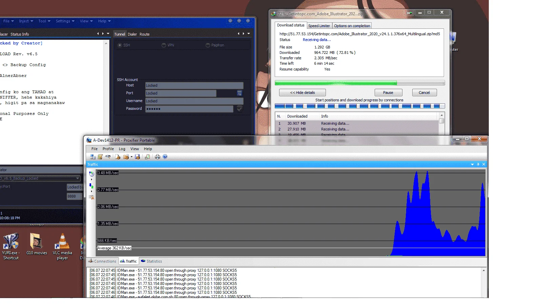Image resolution: width=542 pixels, height=305 pixels.
Task: Click the print icon in Proxifier toolbar
Action: (x=158, y=157)
